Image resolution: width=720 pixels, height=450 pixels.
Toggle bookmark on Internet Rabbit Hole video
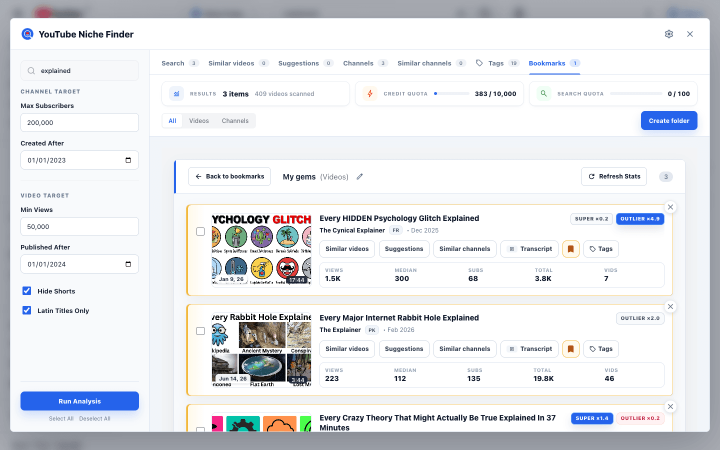coord(571,349)
